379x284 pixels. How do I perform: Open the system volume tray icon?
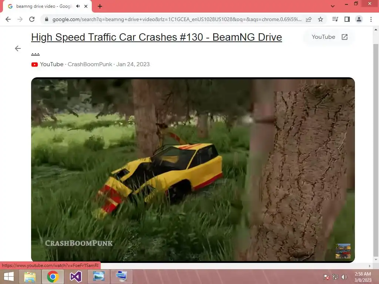coord(344,277)
